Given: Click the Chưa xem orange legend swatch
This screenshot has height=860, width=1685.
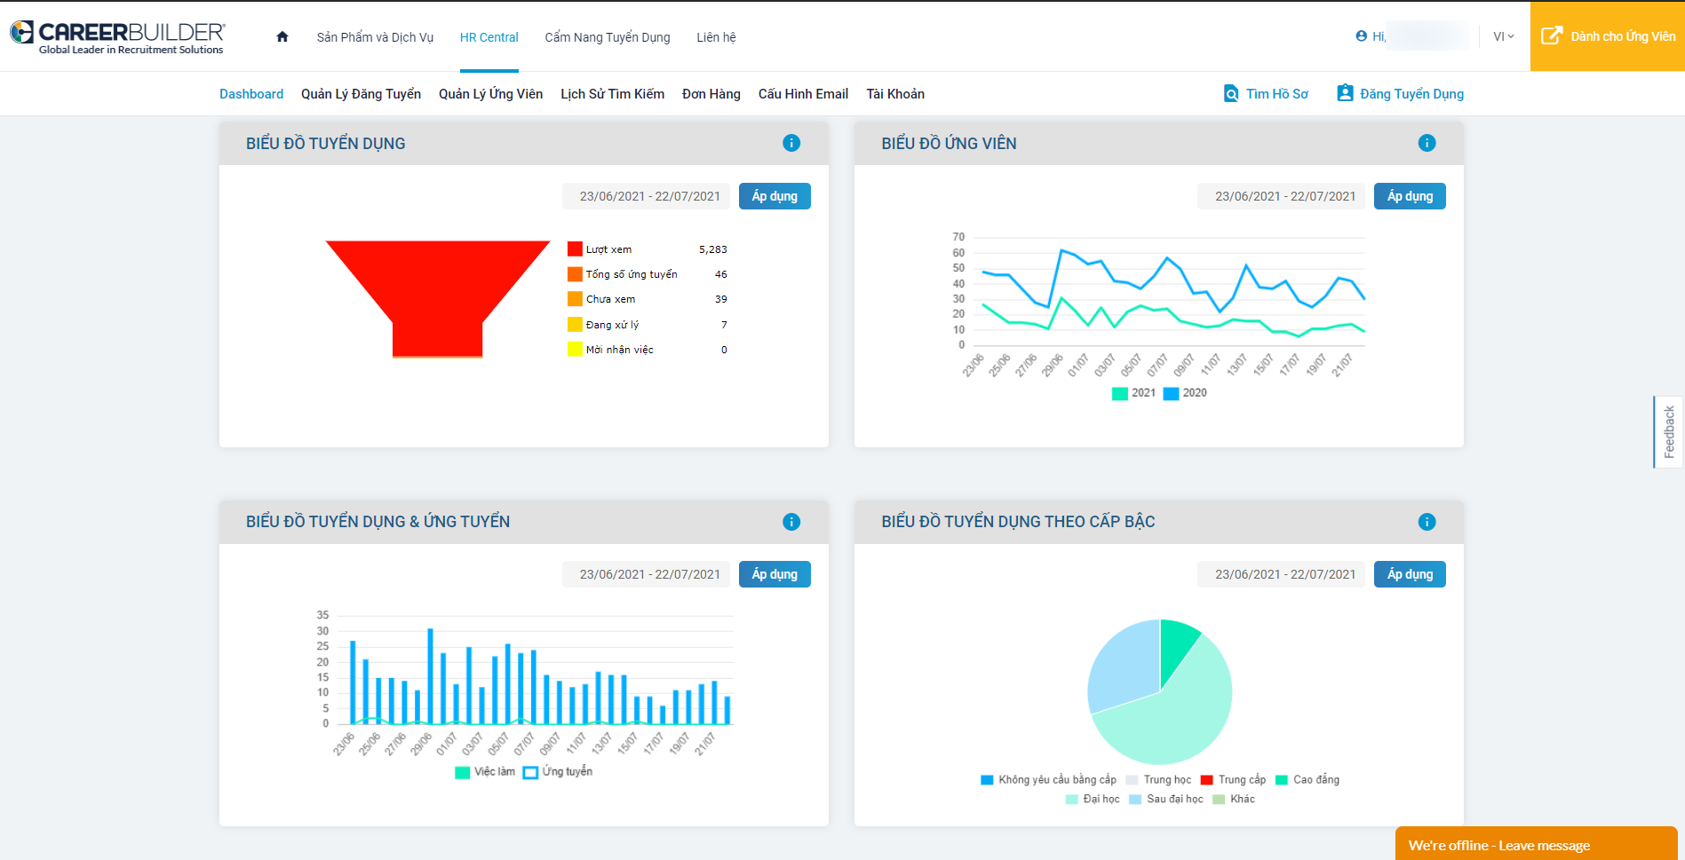Looking at the screenshot, I should click(x=575, y=299).
